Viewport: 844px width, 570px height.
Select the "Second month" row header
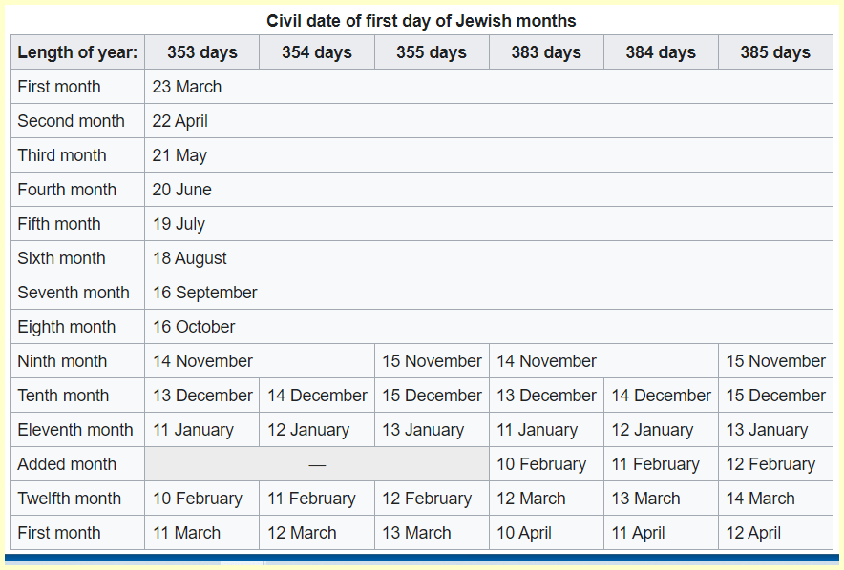coord(72,121)
